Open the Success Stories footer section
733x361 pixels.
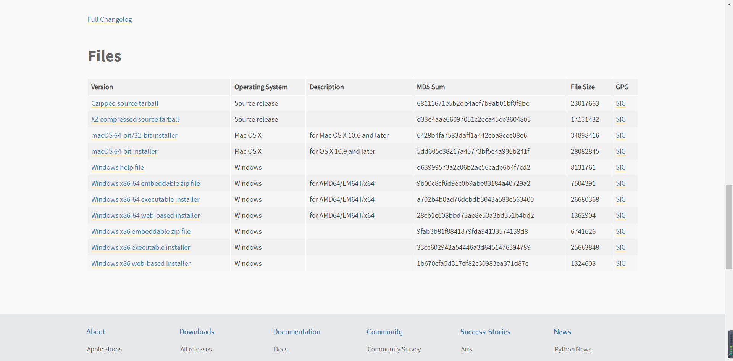(485, 332)
